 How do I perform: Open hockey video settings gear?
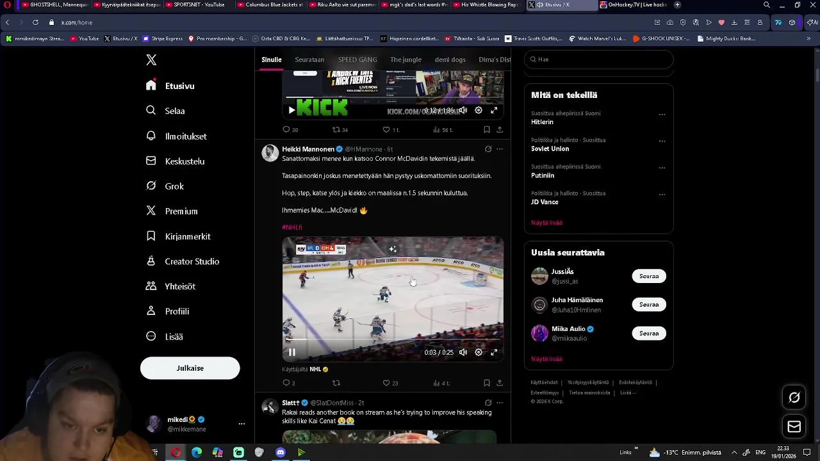479,352
